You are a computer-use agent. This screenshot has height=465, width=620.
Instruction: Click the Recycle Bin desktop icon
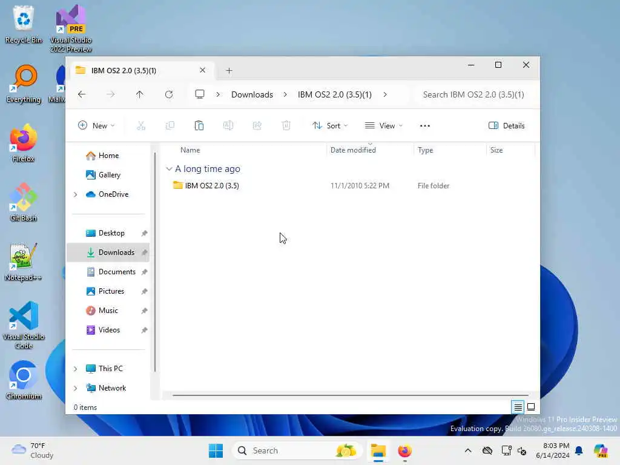click(x=24, y=24)
